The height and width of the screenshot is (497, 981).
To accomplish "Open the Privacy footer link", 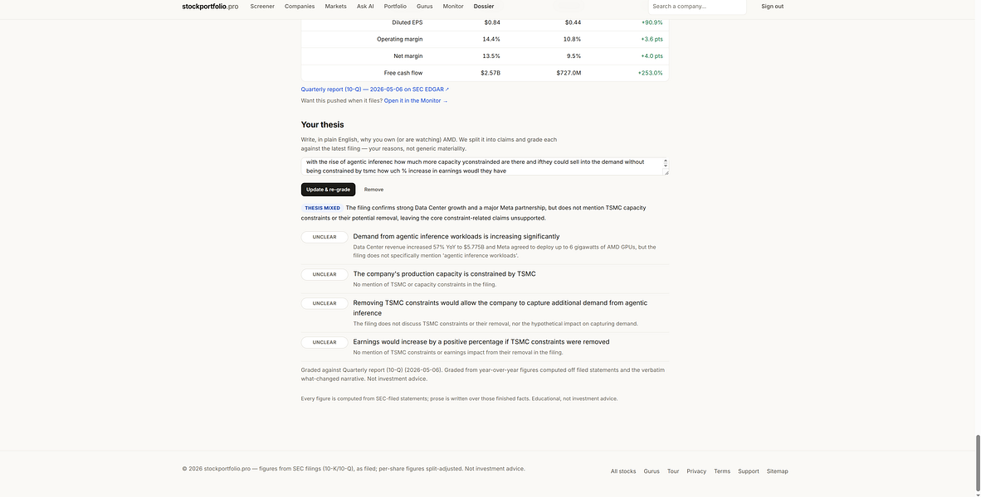I will (x=696, y=471).
